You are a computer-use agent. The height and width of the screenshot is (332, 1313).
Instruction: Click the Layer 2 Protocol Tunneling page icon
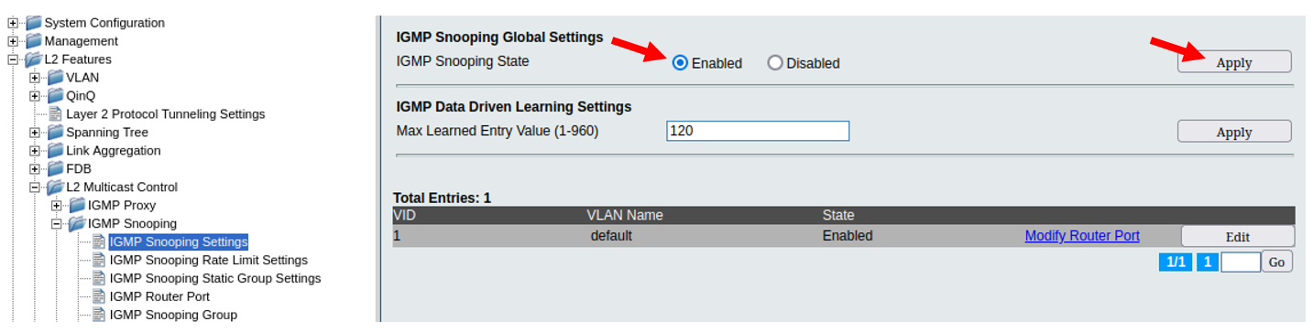click(56, 114)
